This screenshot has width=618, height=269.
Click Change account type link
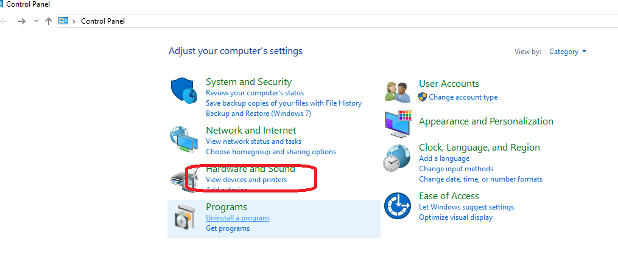(463, 97)
